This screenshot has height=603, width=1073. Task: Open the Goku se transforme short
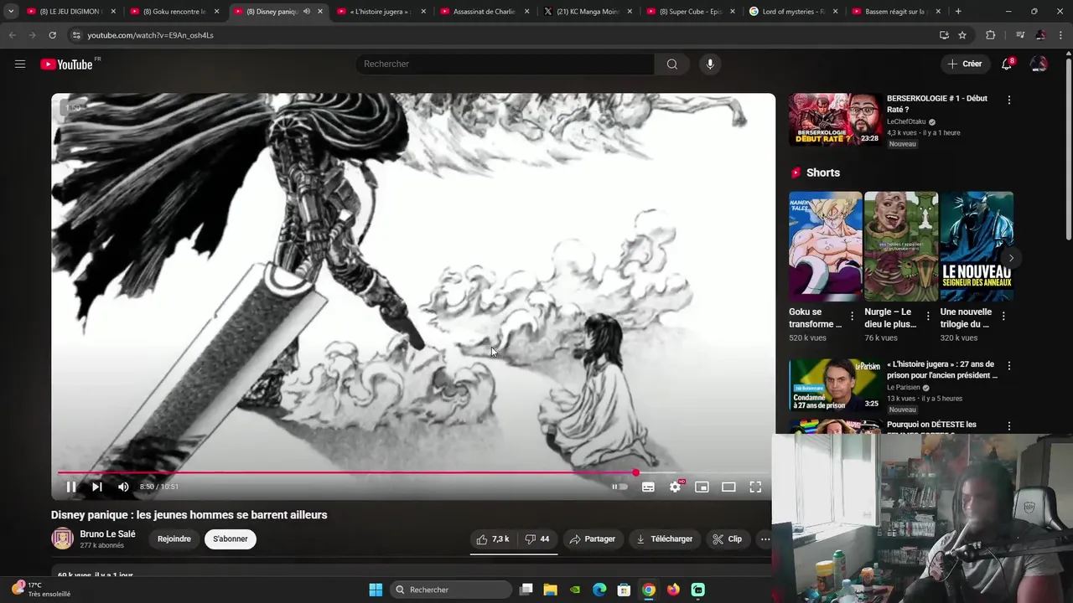826,246
